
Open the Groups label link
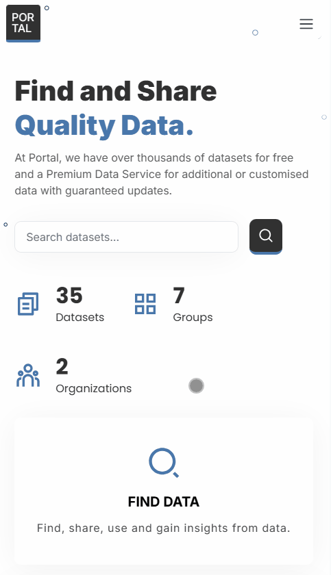[x=193, y=318]
